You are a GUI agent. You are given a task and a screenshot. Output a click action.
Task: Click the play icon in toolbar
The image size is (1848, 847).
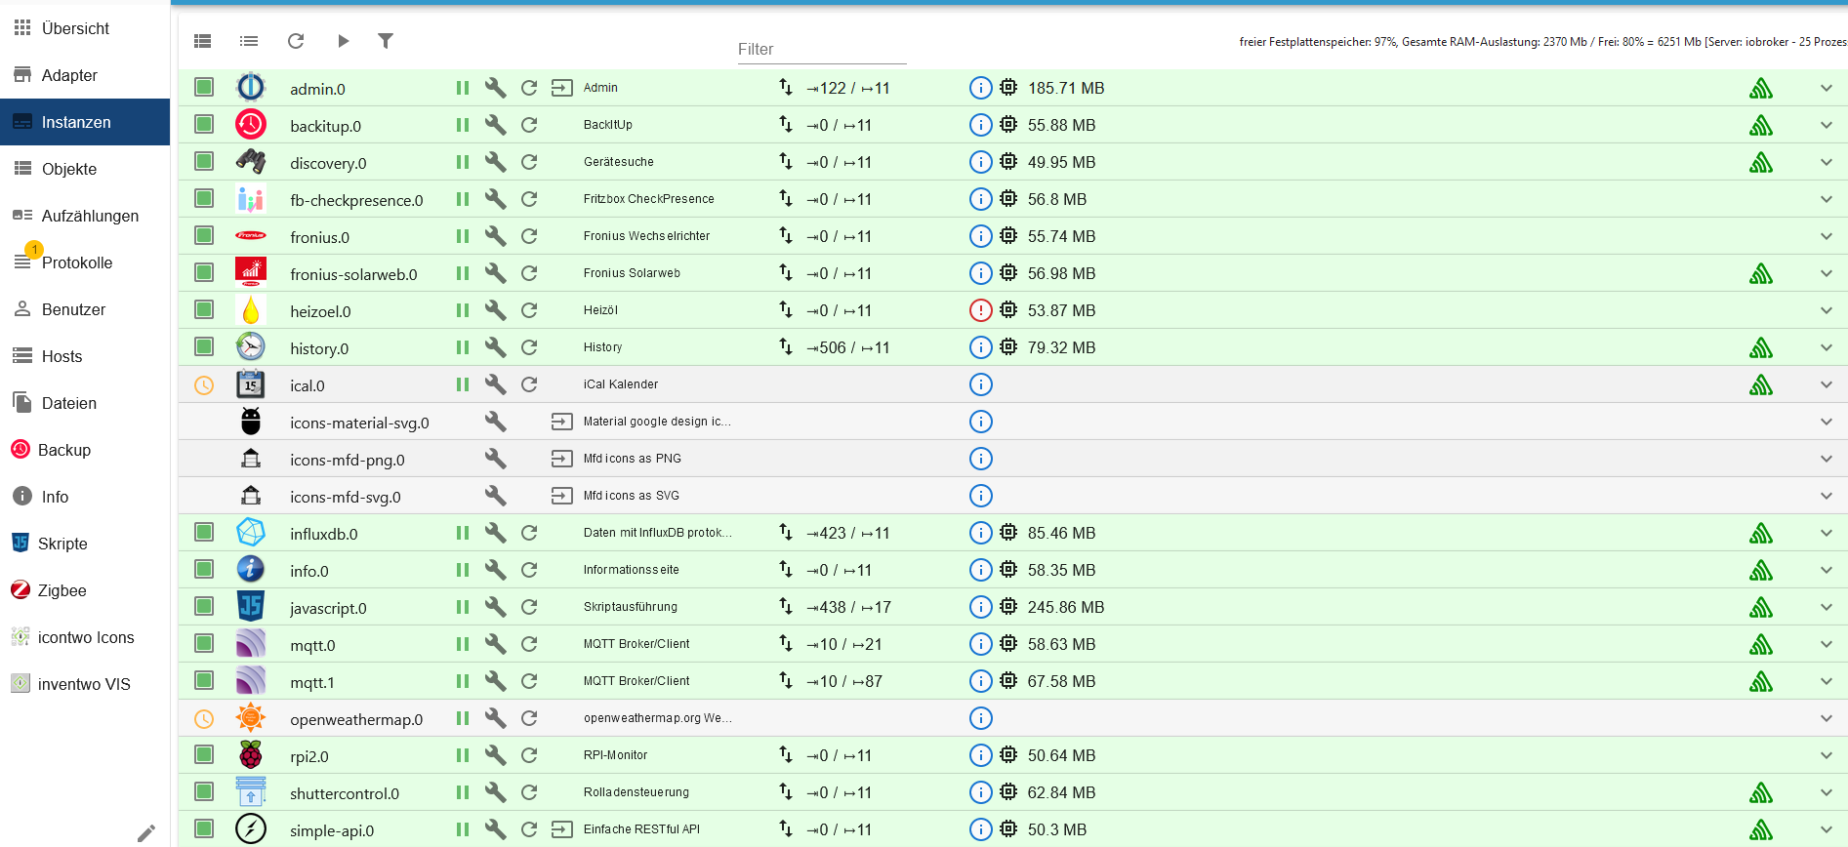pos(343,41)
